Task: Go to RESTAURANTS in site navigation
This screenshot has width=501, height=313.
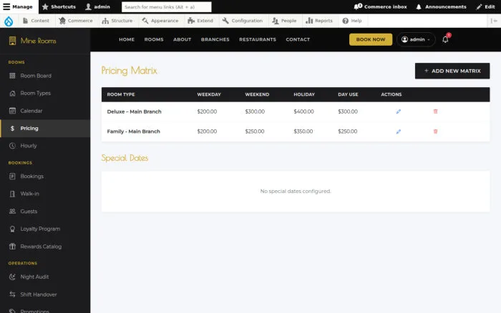Action: 258,39
